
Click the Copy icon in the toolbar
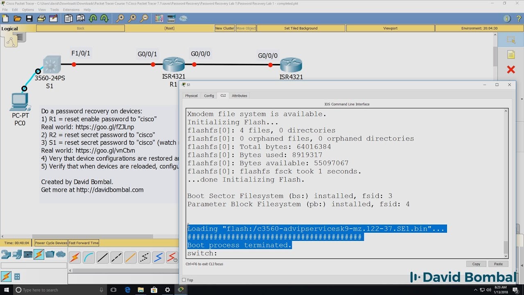(69, 18)
